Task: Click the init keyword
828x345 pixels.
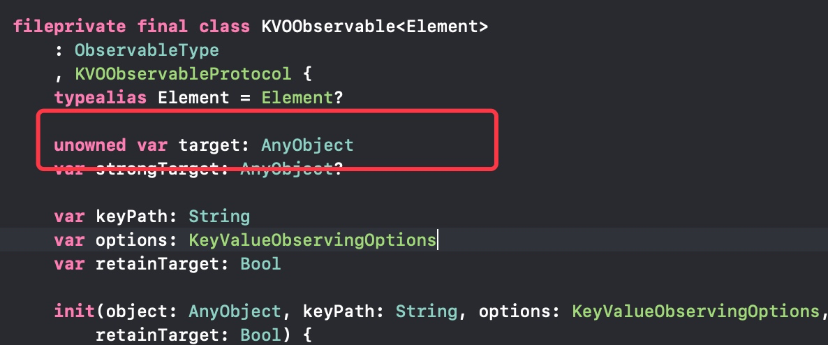Action: point(75,311)
